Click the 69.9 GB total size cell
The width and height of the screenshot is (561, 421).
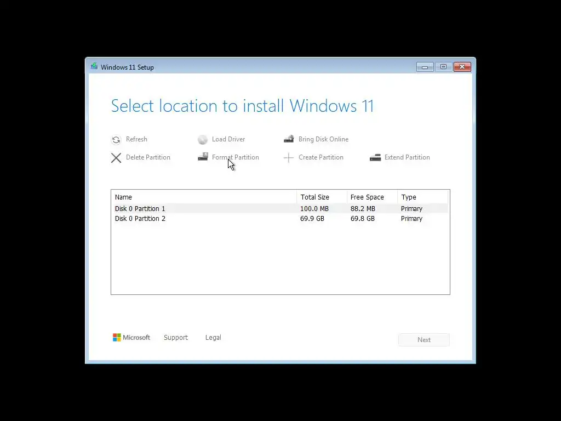point(312,219)
